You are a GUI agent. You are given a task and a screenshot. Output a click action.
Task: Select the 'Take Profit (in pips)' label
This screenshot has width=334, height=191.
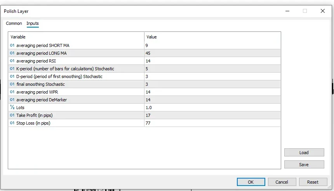[x=34, y=115]
